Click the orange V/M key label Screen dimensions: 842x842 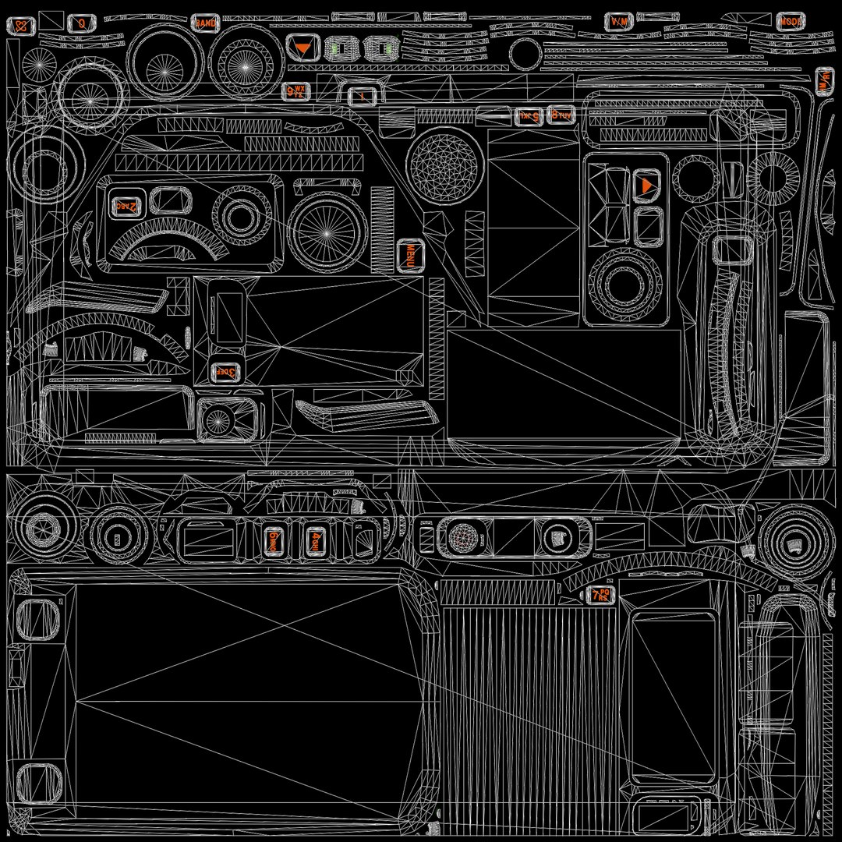619,22
